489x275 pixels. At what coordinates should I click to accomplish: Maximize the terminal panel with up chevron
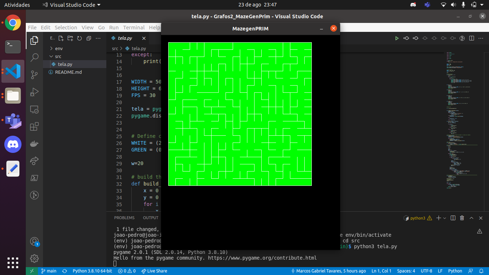click(x=471, y=218)
